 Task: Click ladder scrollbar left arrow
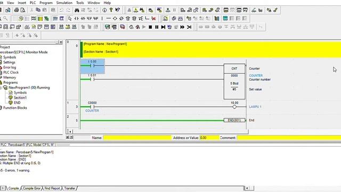pos(70,132)
